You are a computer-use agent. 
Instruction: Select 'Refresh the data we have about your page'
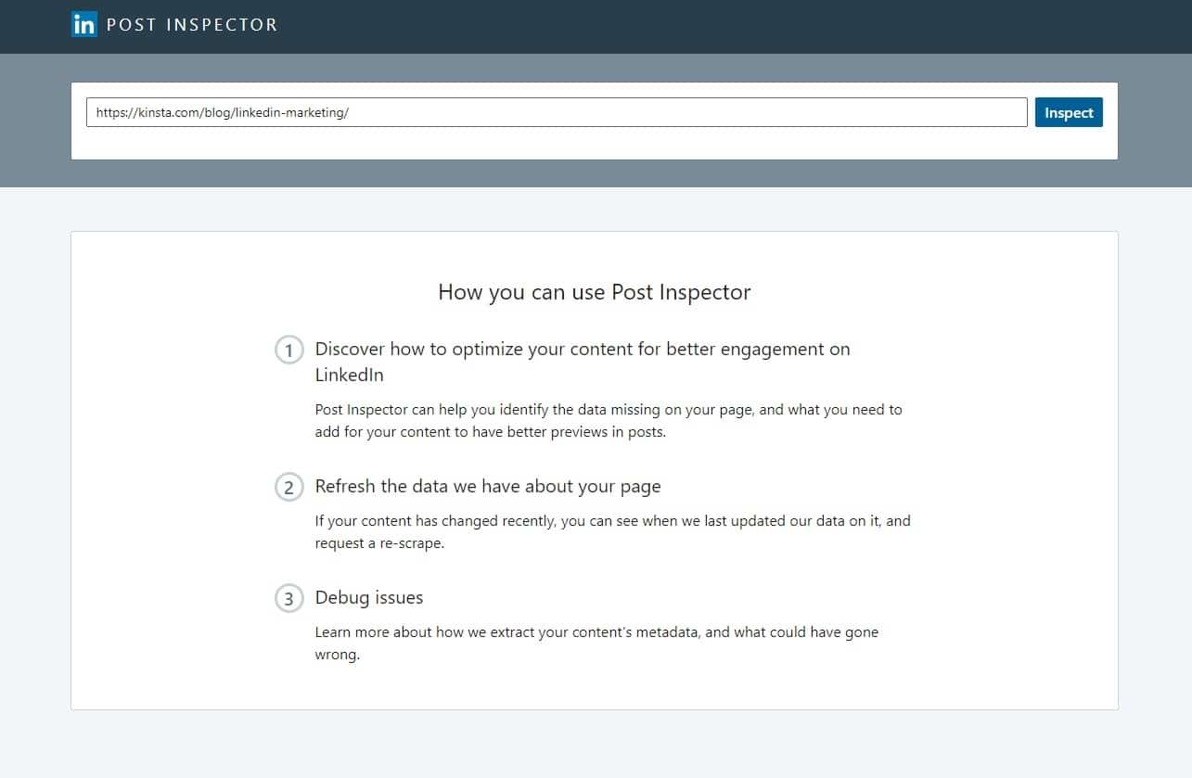[x=488, y=486]
